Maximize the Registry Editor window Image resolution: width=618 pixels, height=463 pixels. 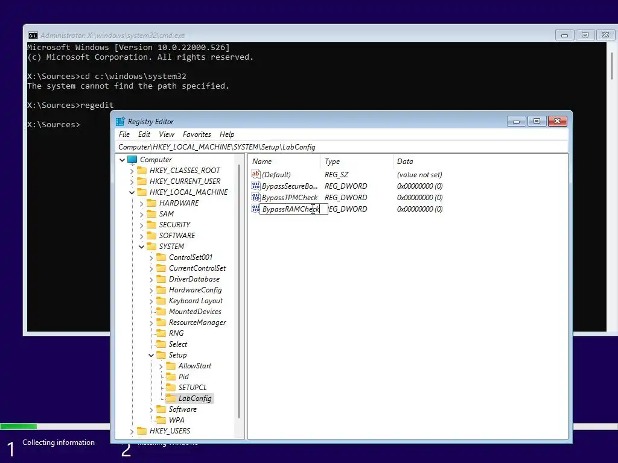[537, 121]
